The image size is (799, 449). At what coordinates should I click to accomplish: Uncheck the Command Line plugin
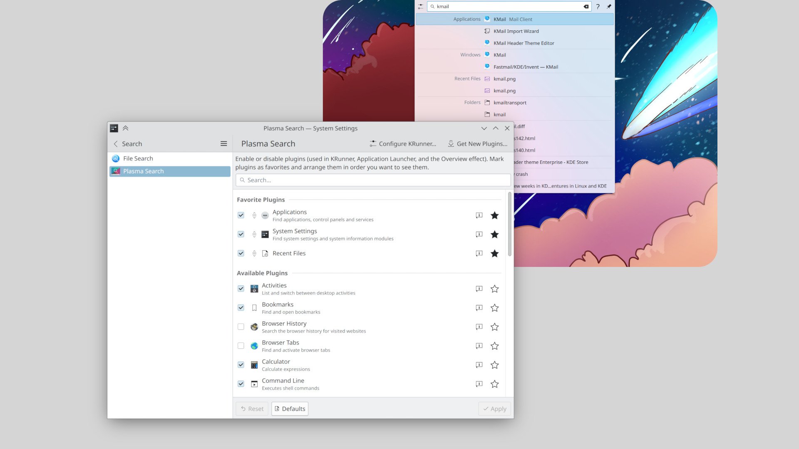(x=241, y=384)
